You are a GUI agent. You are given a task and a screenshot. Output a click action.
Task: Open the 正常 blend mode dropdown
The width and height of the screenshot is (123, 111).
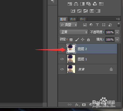click(74, 32)
